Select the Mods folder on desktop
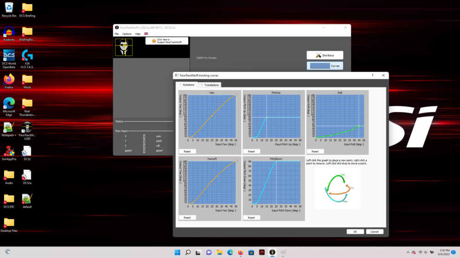 click(x=27, y=81)
